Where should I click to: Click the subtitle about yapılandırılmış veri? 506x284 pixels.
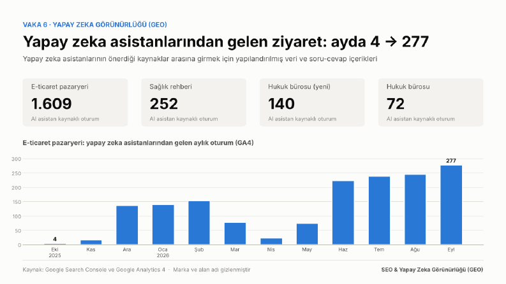[x=200, y=59]
